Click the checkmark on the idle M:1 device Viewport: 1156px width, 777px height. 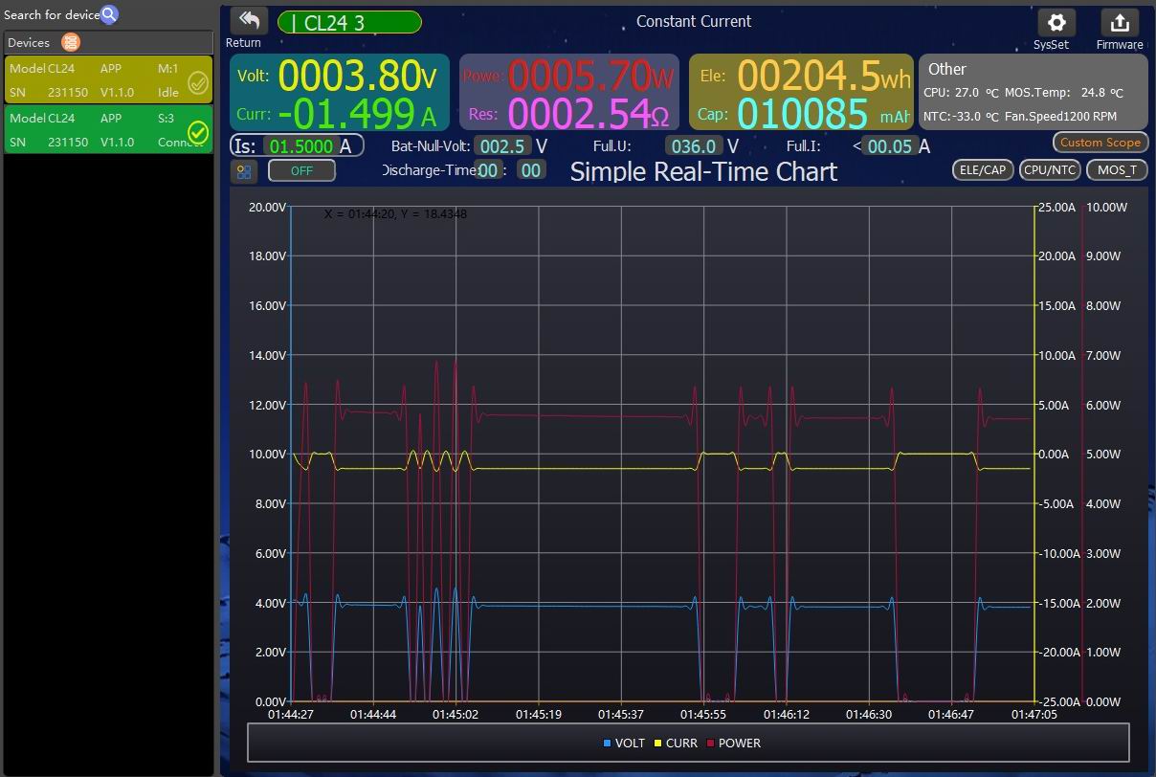(198, 82)
